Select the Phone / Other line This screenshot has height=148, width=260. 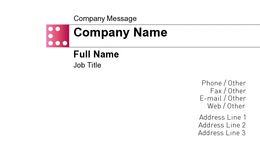click(x=224, y=83)
